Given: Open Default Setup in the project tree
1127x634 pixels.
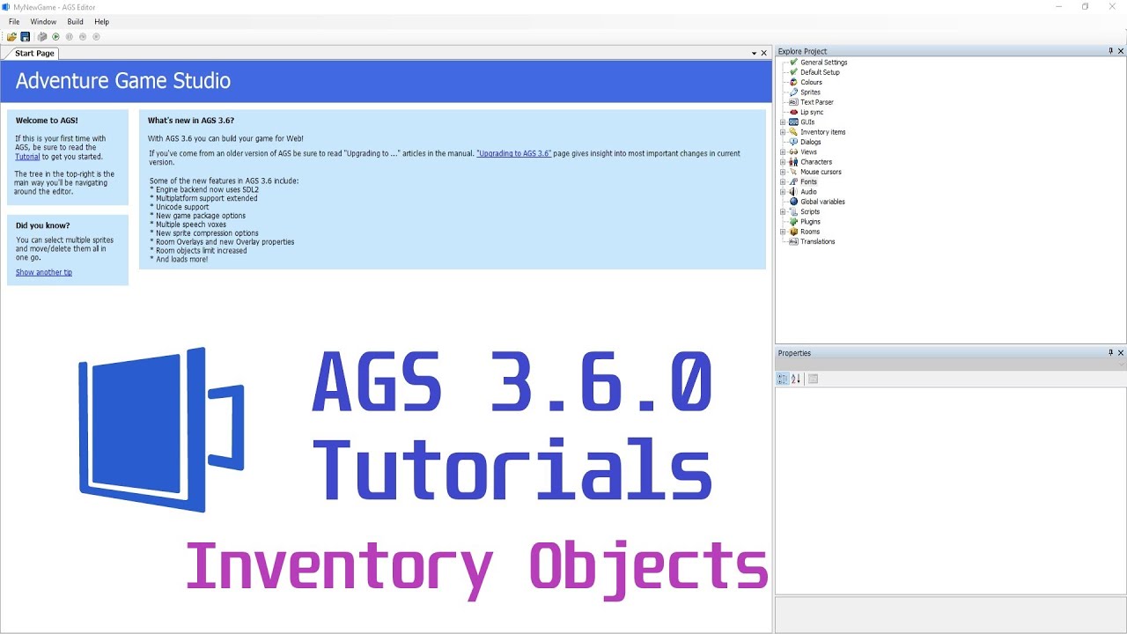Looking at the screenshot, I should click(x=820, y=72).
